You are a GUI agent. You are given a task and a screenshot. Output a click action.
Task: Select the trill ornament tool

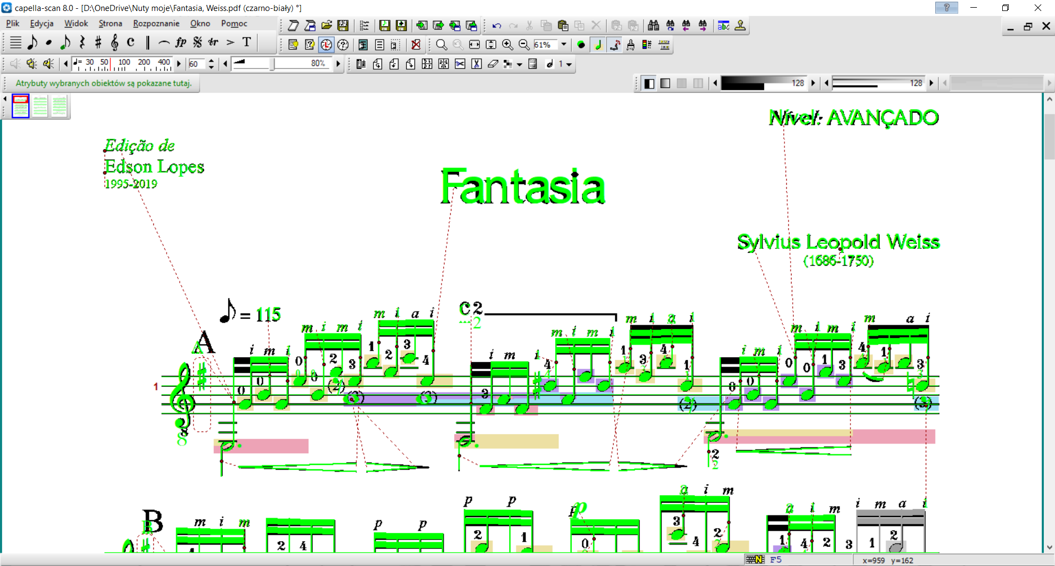click(213, 42)
